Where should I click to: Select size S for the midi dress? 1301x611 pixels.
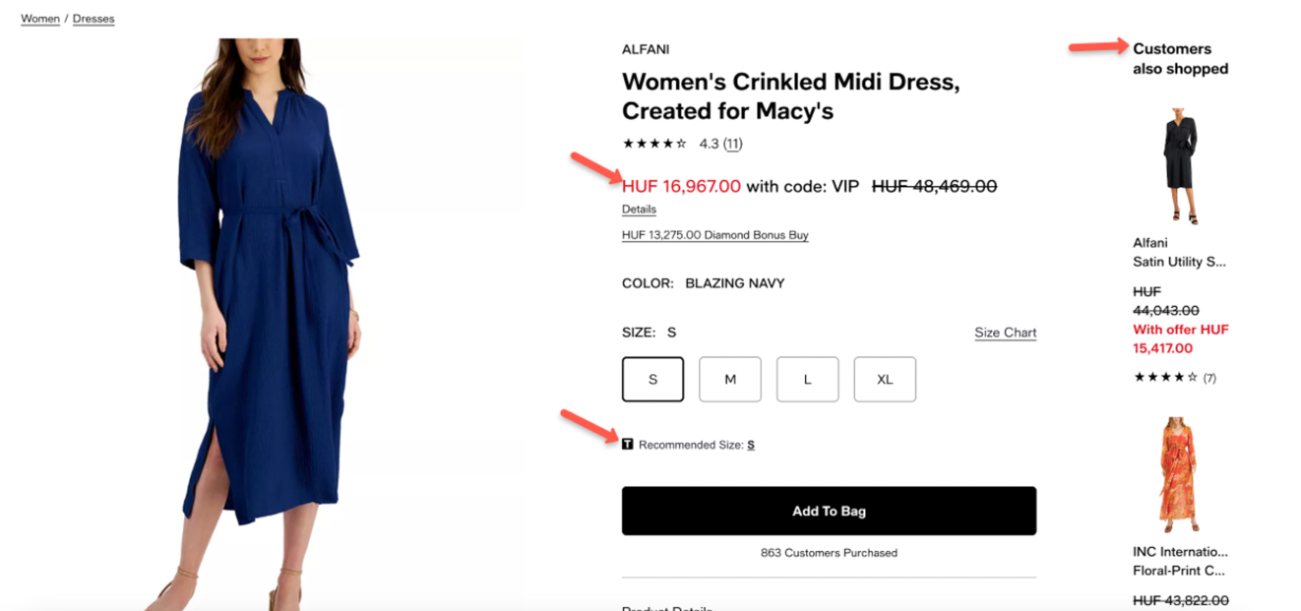point(653,379)
